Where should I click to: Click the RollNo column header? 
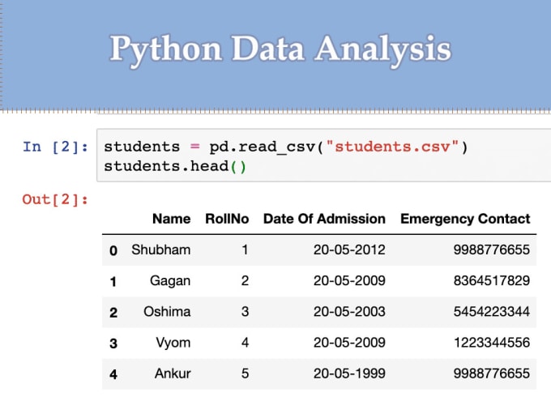pyautogui.click(x=227, y=219)
